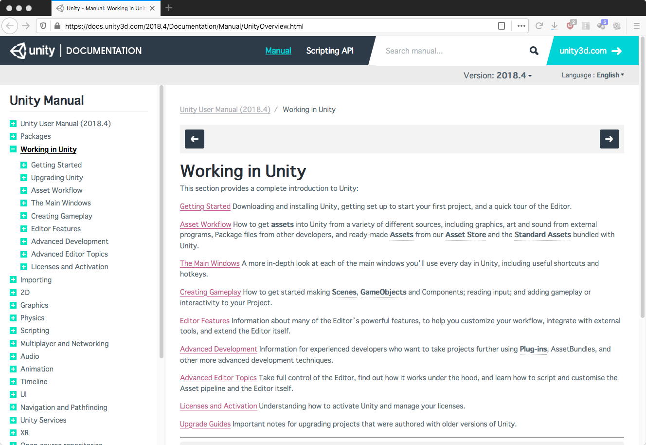The image size is (646, 445).
Task: Click the glossary term GameObjects
Action: [x=383, y=292]
